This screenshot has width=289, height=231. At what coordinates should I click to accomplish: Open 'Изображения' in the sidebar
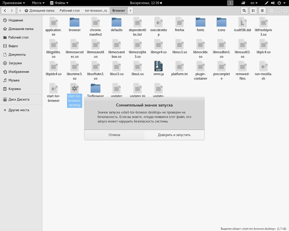pos(21,72)
